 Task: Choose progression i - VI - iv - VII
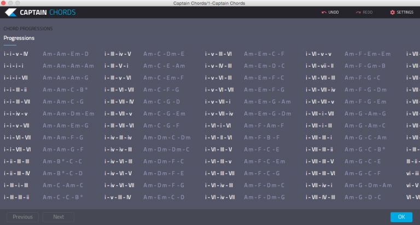(220, 197)
